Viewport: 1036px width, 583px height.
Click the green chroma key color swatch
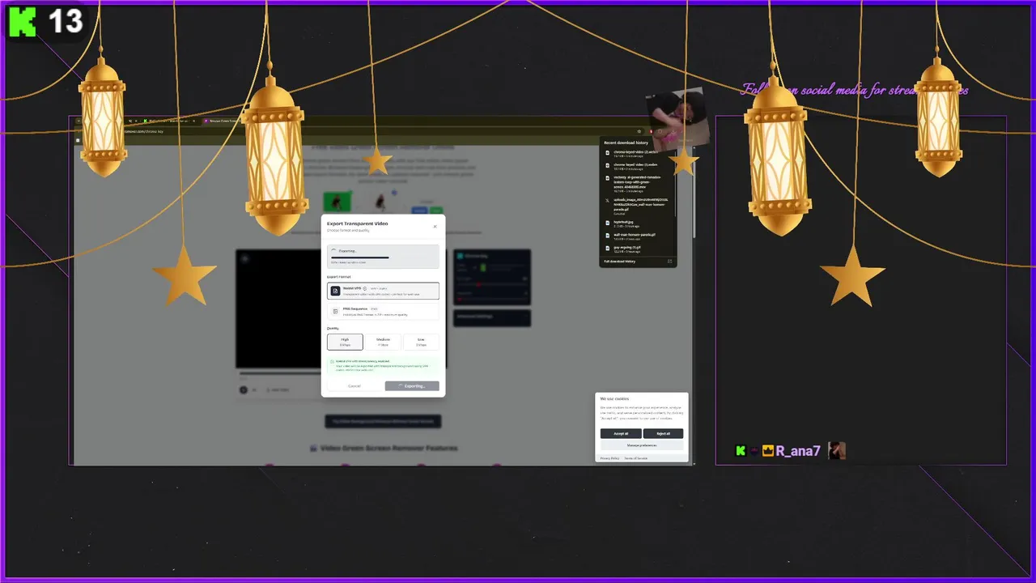pos(483,267)
